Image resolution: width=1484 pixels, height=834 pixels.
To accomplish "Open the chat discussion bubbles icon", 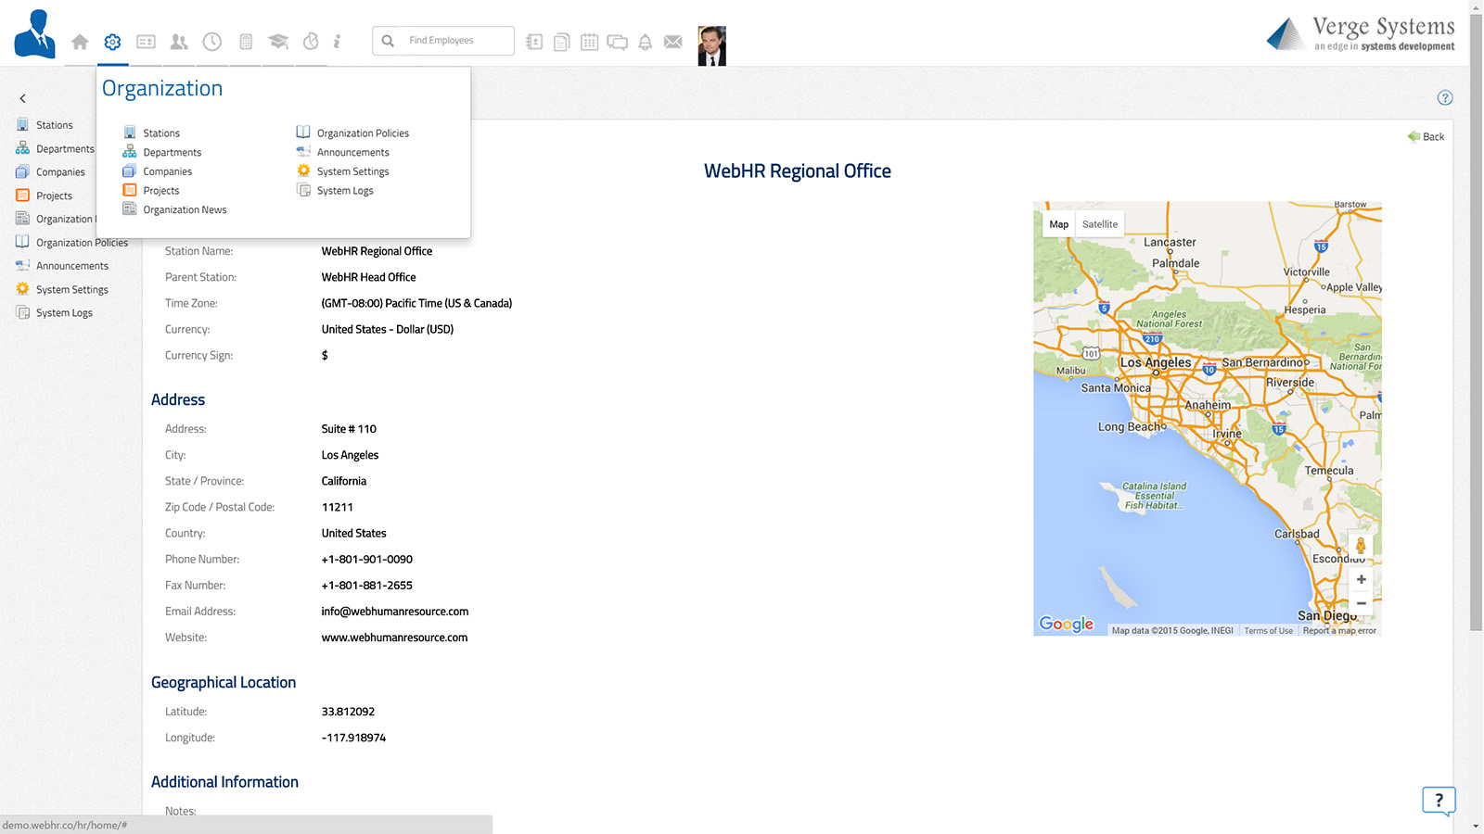I will 617,42.
